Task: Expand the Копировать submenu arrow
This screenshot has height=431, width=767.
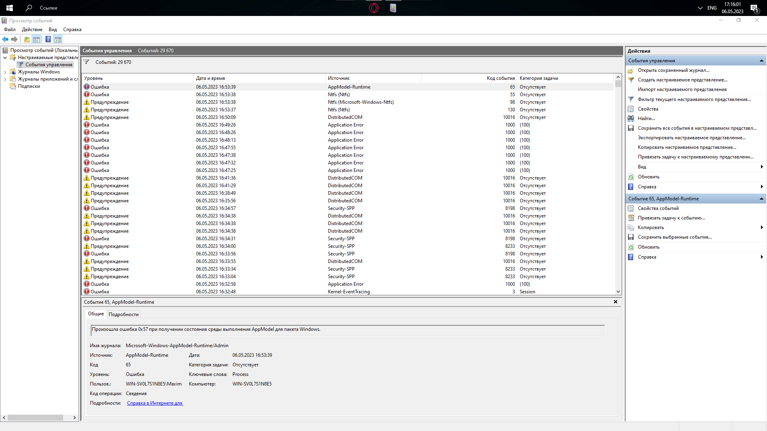Action: point(762,227)
